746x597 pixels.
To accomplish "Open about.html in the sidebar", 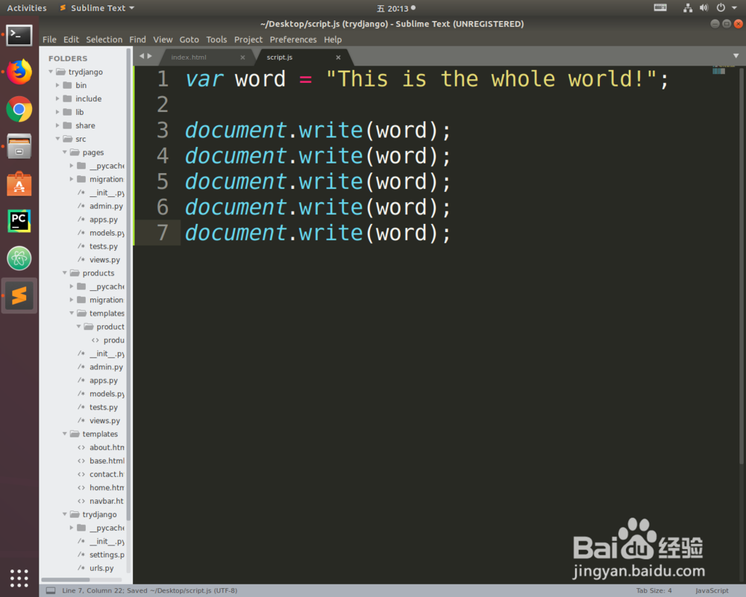I will tap(107, 448).
